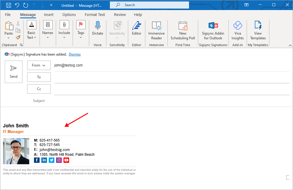293x190 pixels.
Task: Open the Include attachments dropdown
Action: 64,38
